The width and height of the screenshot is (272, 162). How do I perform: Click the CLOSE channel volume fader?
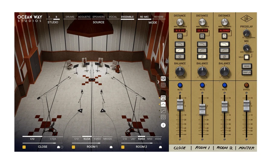tap(180, 105)
